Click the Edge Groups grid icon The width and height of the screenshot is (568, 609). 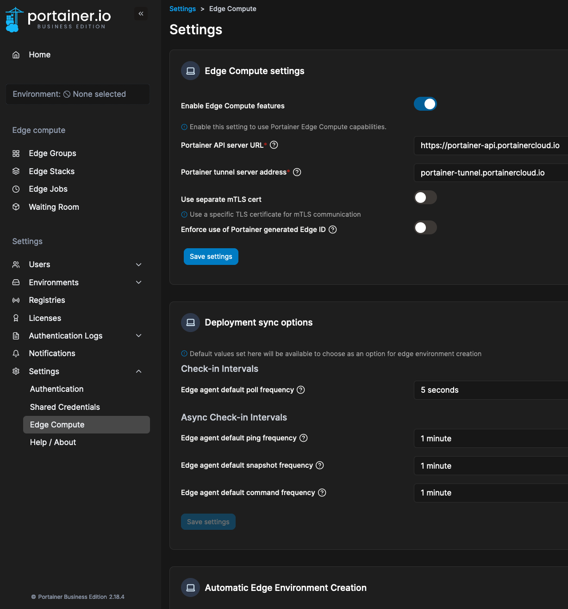point(16,153)
